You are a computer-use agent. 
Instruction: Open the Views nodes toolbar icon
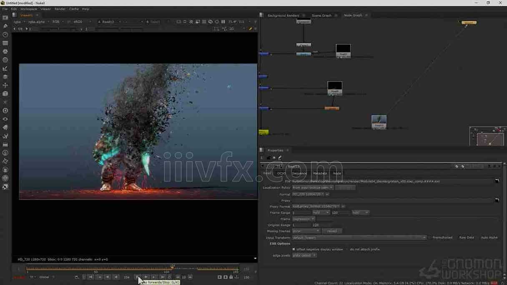5,119
